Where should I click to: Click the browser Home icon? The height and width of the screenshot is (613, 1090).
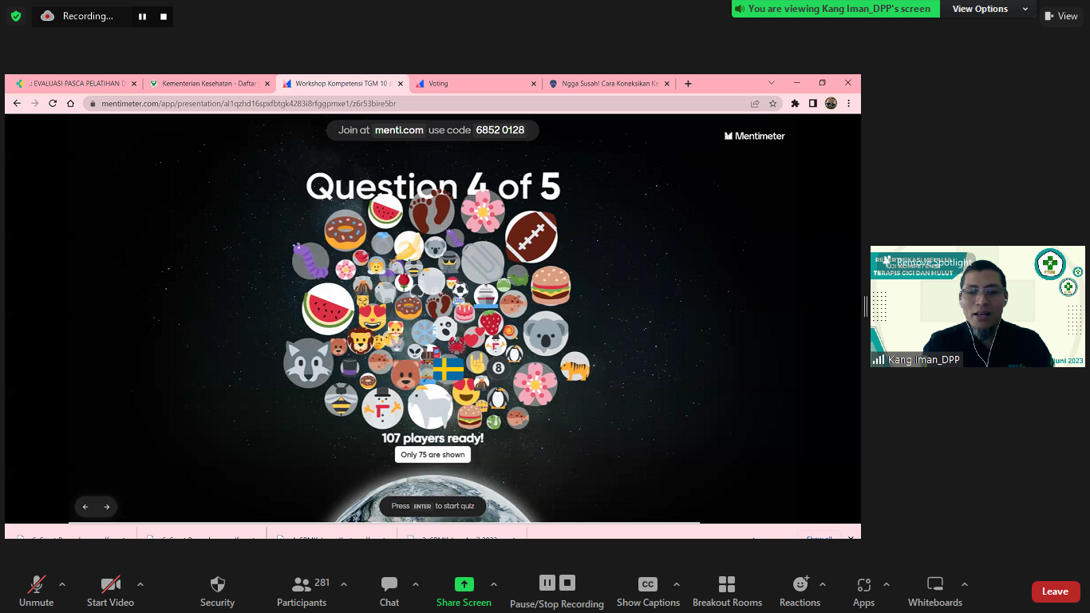click(70, 103)
